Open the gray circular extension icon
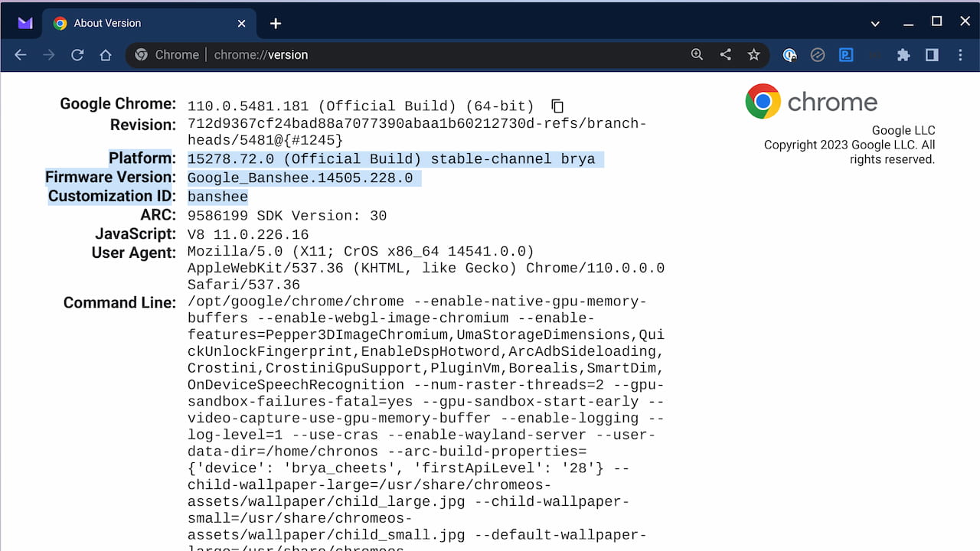980x551 pixels. point(818,55)
